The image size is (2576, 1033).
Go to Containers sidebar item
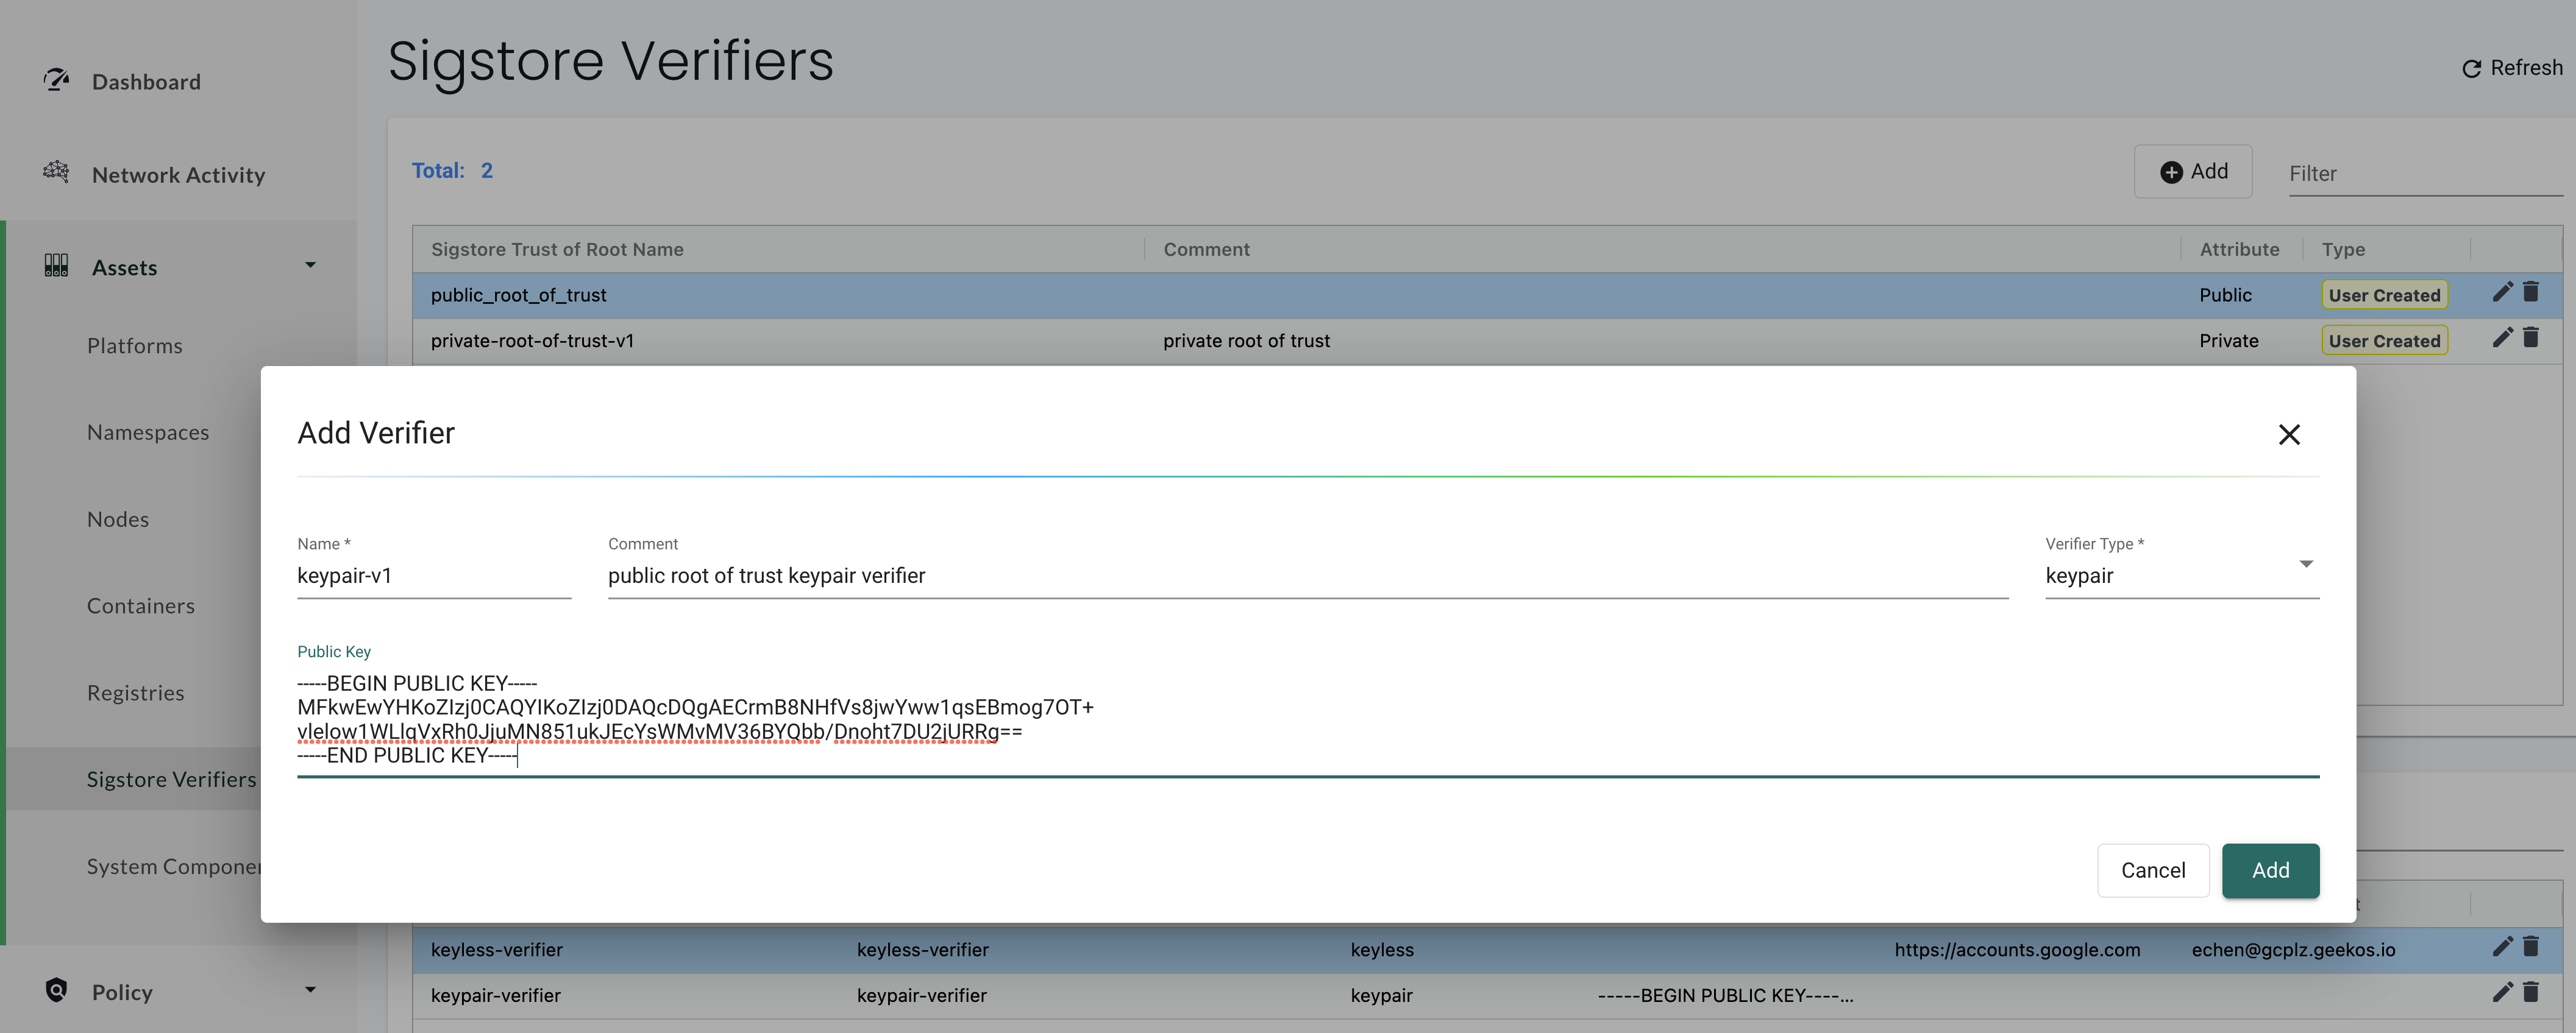coord(141,607)
